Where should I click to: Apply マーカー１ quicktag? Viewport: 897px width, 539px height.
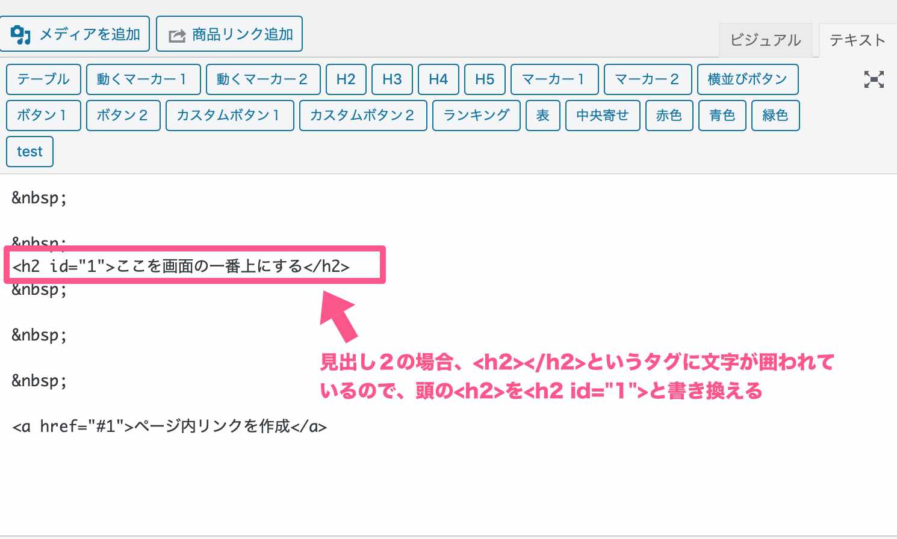[x=554, y=79]
